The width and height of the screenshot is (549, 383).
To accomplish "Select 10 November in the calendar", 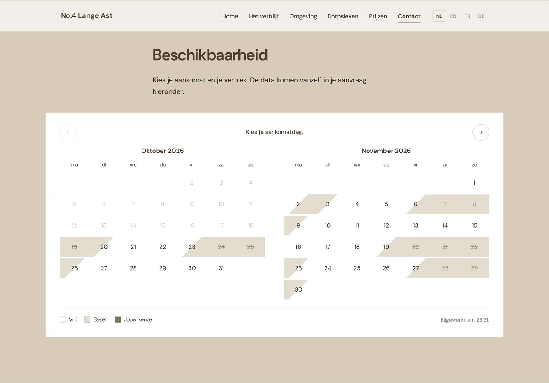I will 328,225.
